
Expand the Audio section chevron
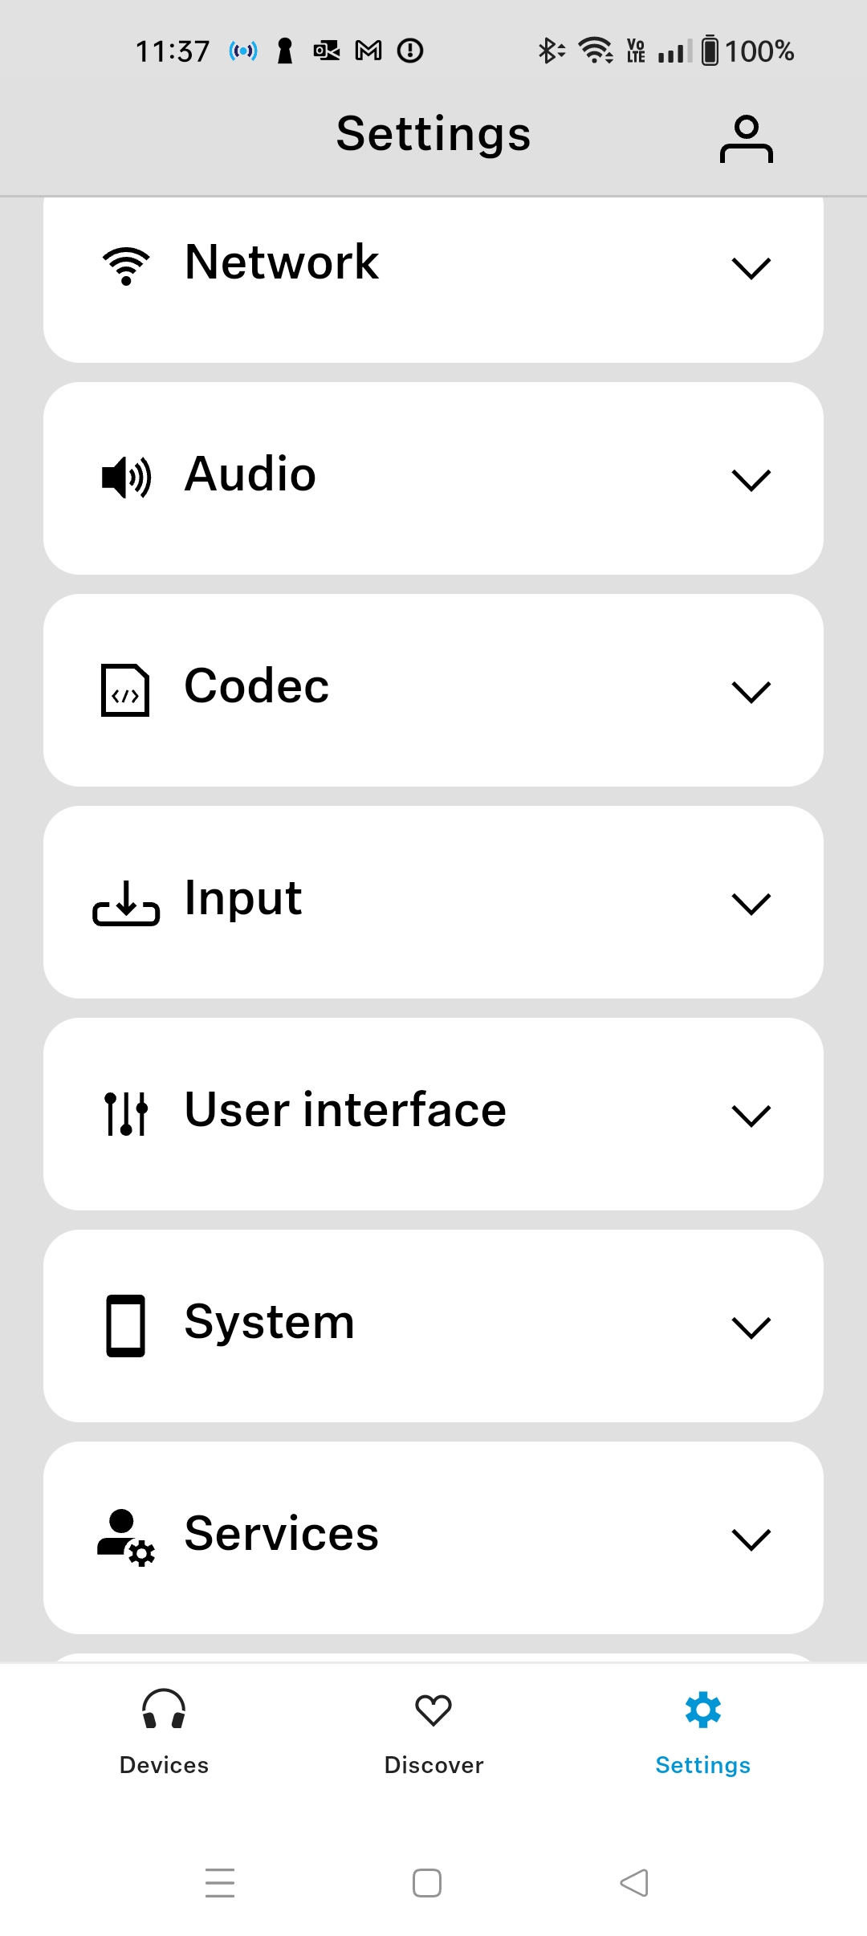tap(751, 479)
